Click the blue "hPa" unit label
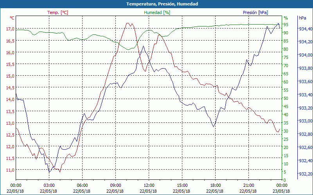The width and height of the screenshot is (313, 195). (302, 18)
